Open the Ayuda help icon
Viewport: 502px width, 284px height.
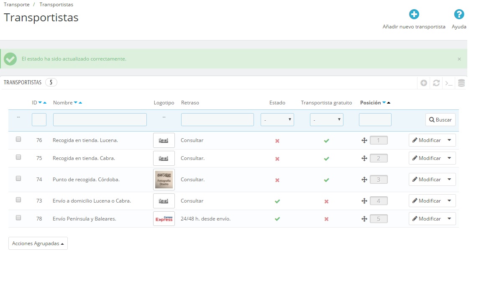[459, 15]
